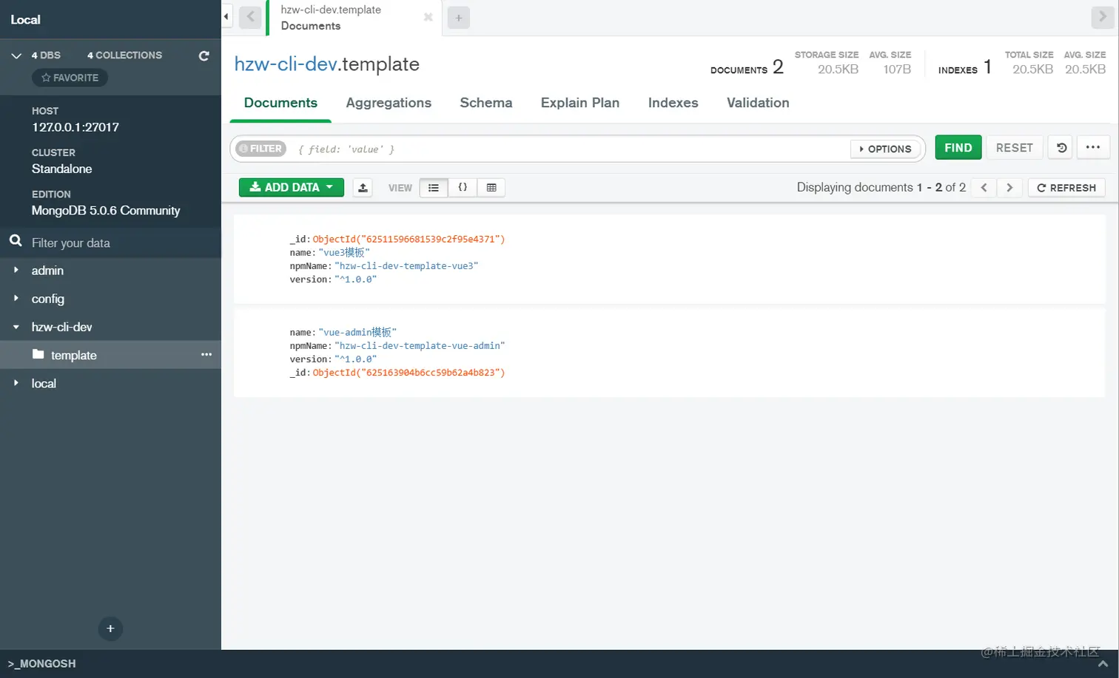Switch to Explain Plan tab
Screen dimensions: 1119x678
pyautogui.click(x=580, y=104)
